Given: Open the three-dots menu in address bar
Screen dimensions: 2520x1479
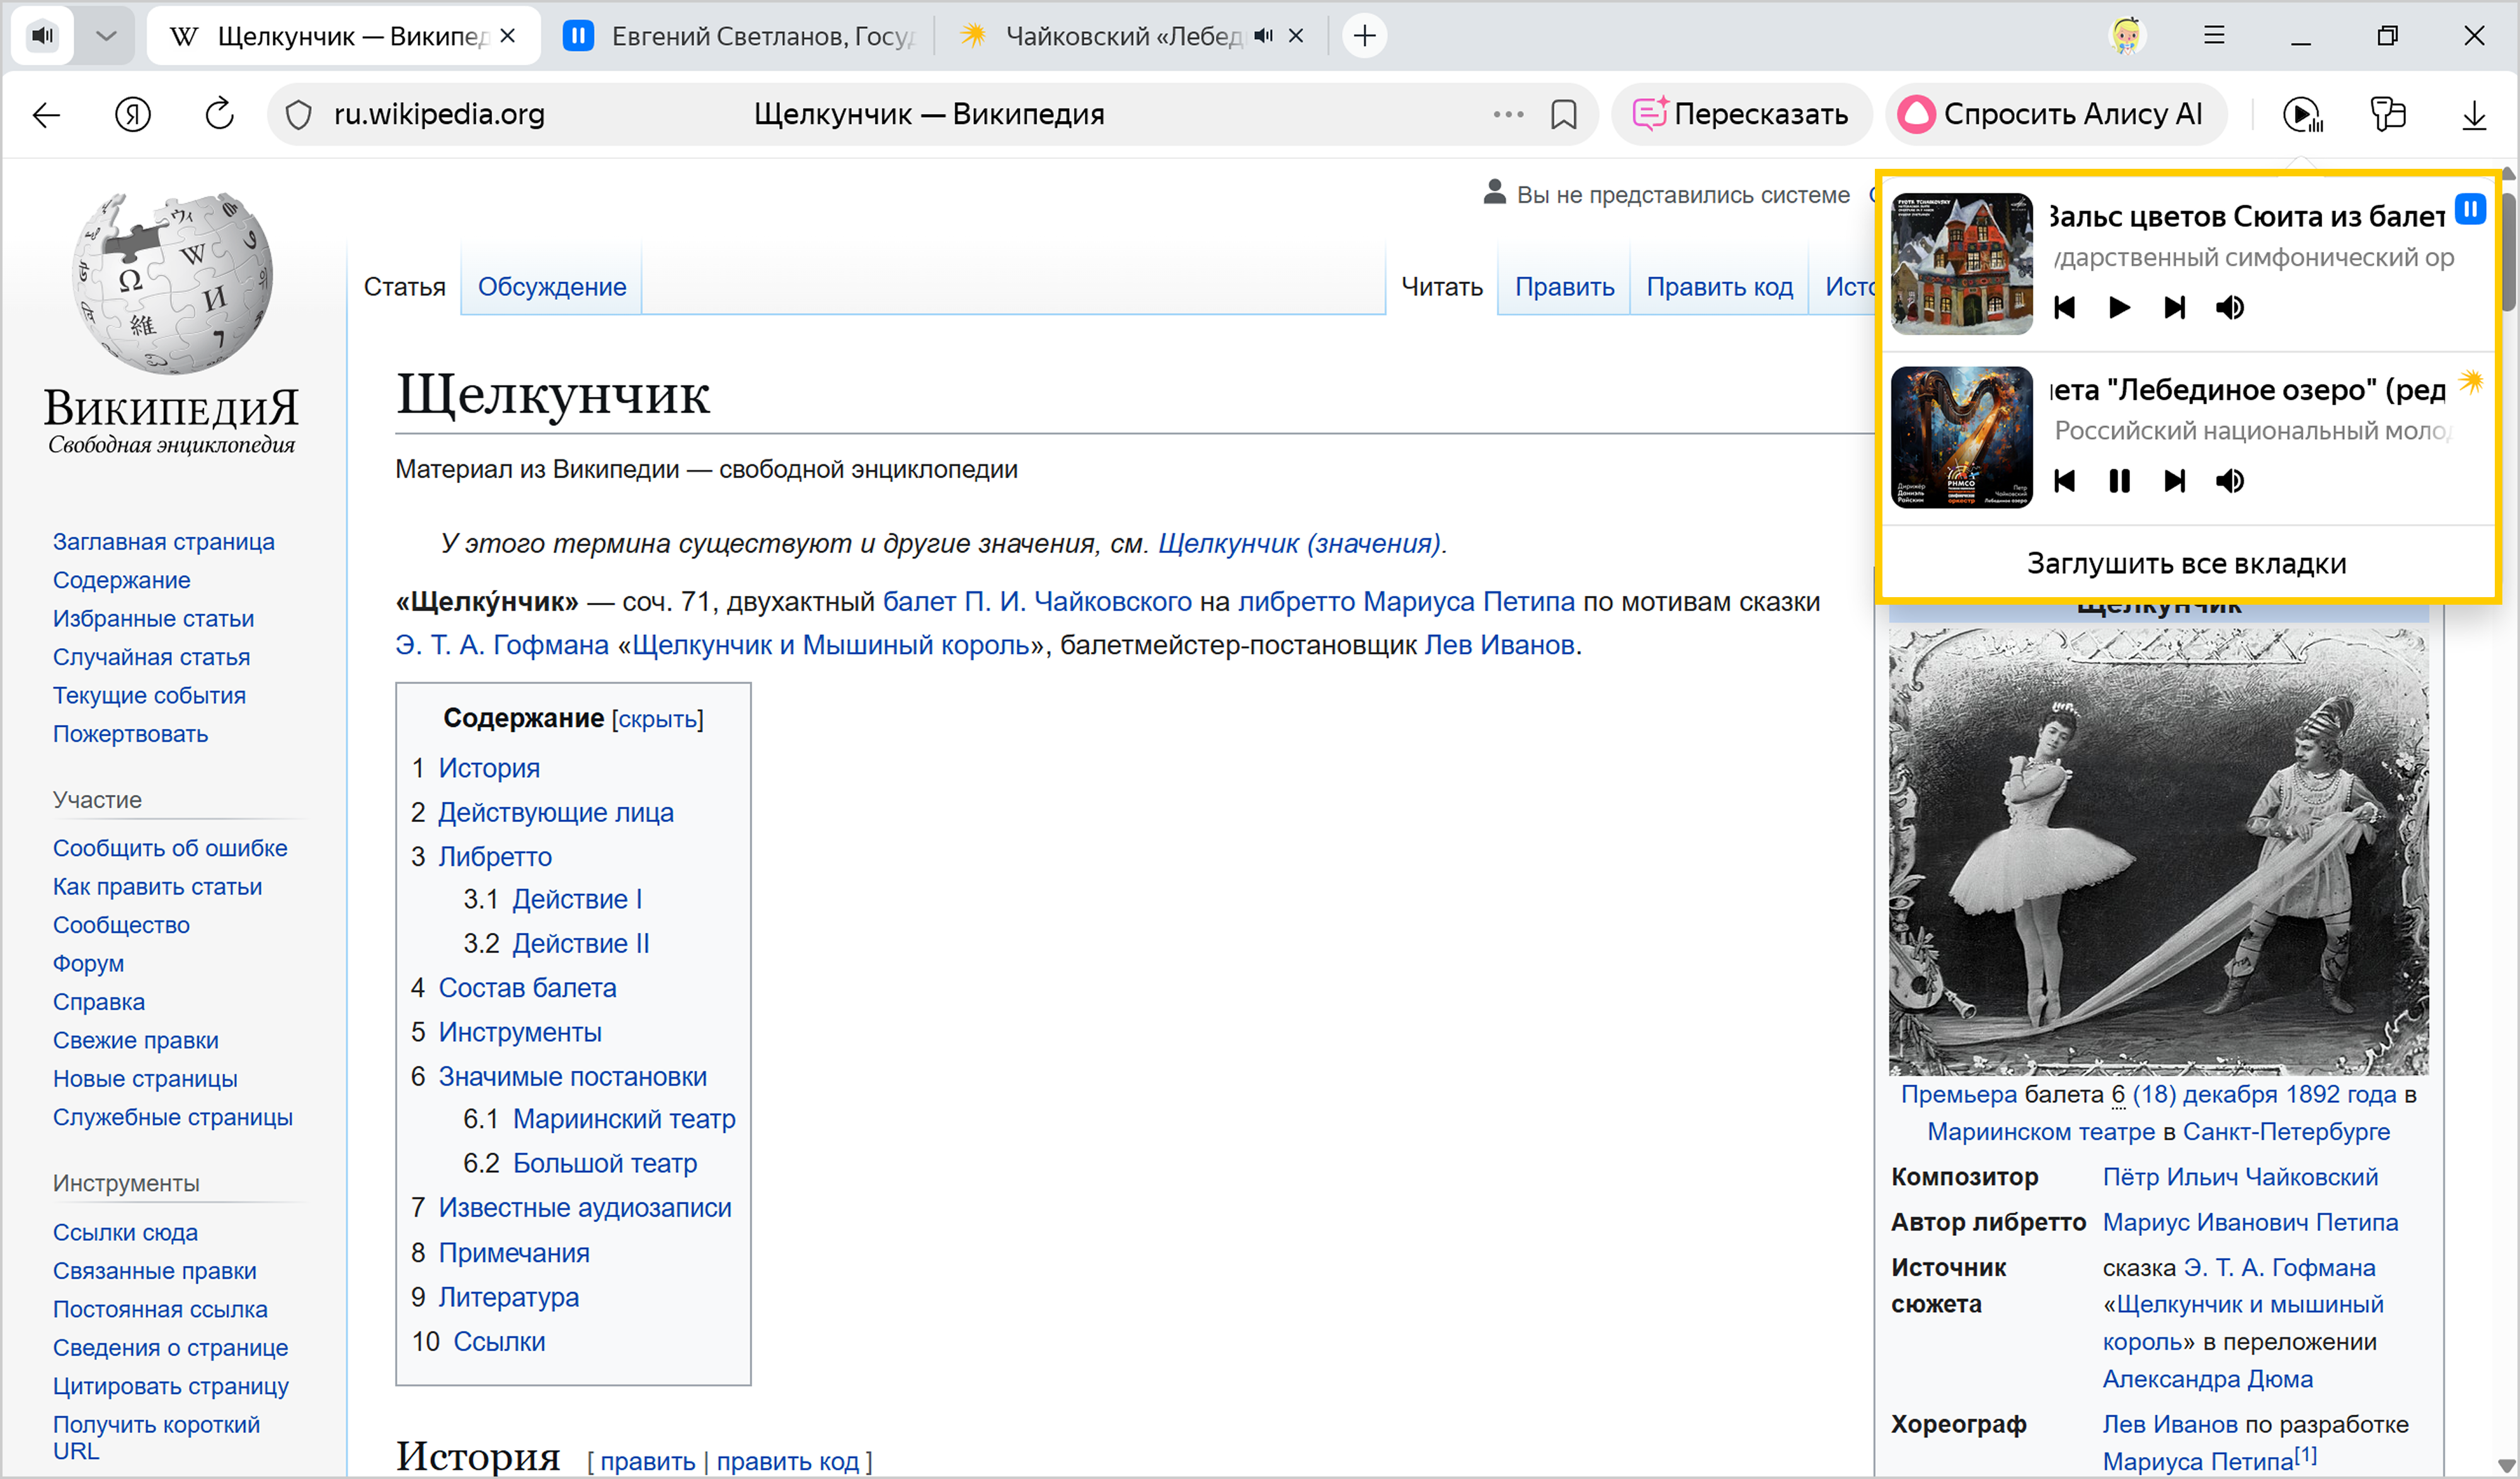Looking at the screenshot, I should pyautogui.click(x=1508, y=115).
